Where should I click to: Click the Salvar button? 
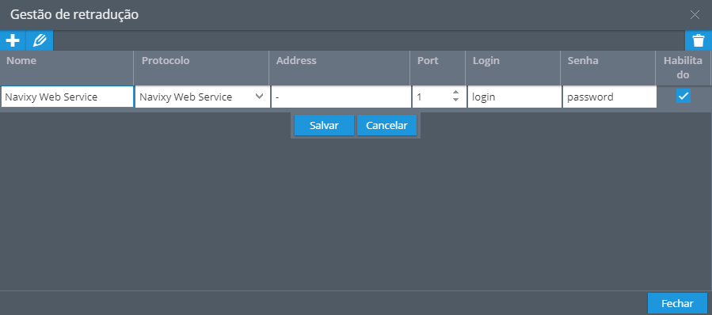click(324, 125)
